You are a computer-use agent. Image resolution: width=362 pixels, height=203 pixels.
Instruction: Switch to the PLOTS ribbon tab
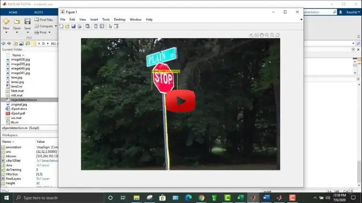[39, 12]
